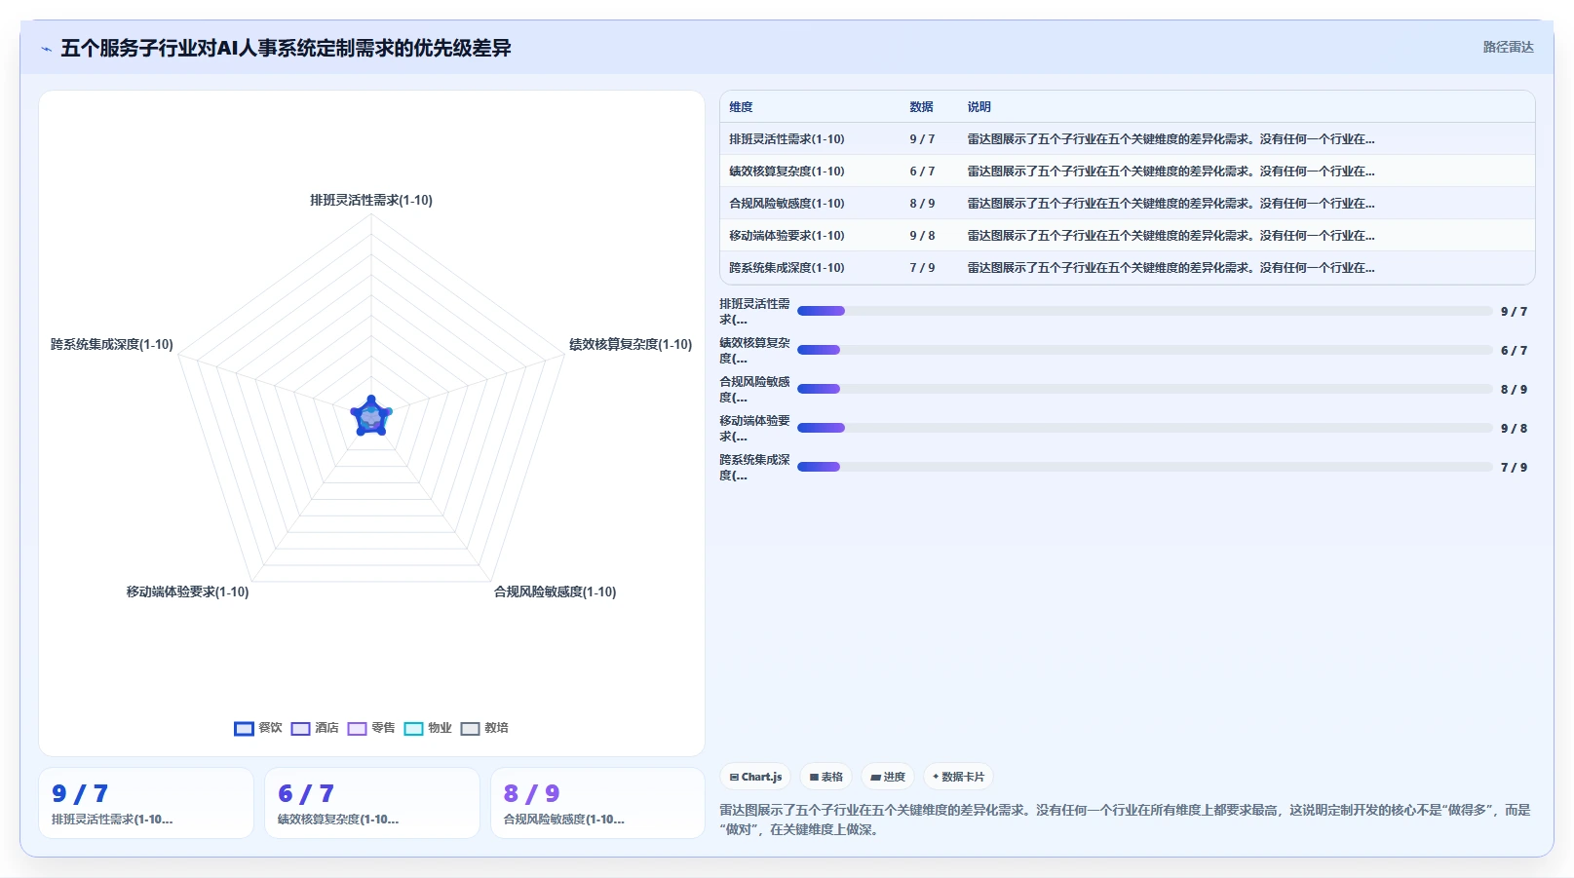Viewport: 1574px width, 878px height.
Task: Click the 数据 column header
Action: click(921, 107)
